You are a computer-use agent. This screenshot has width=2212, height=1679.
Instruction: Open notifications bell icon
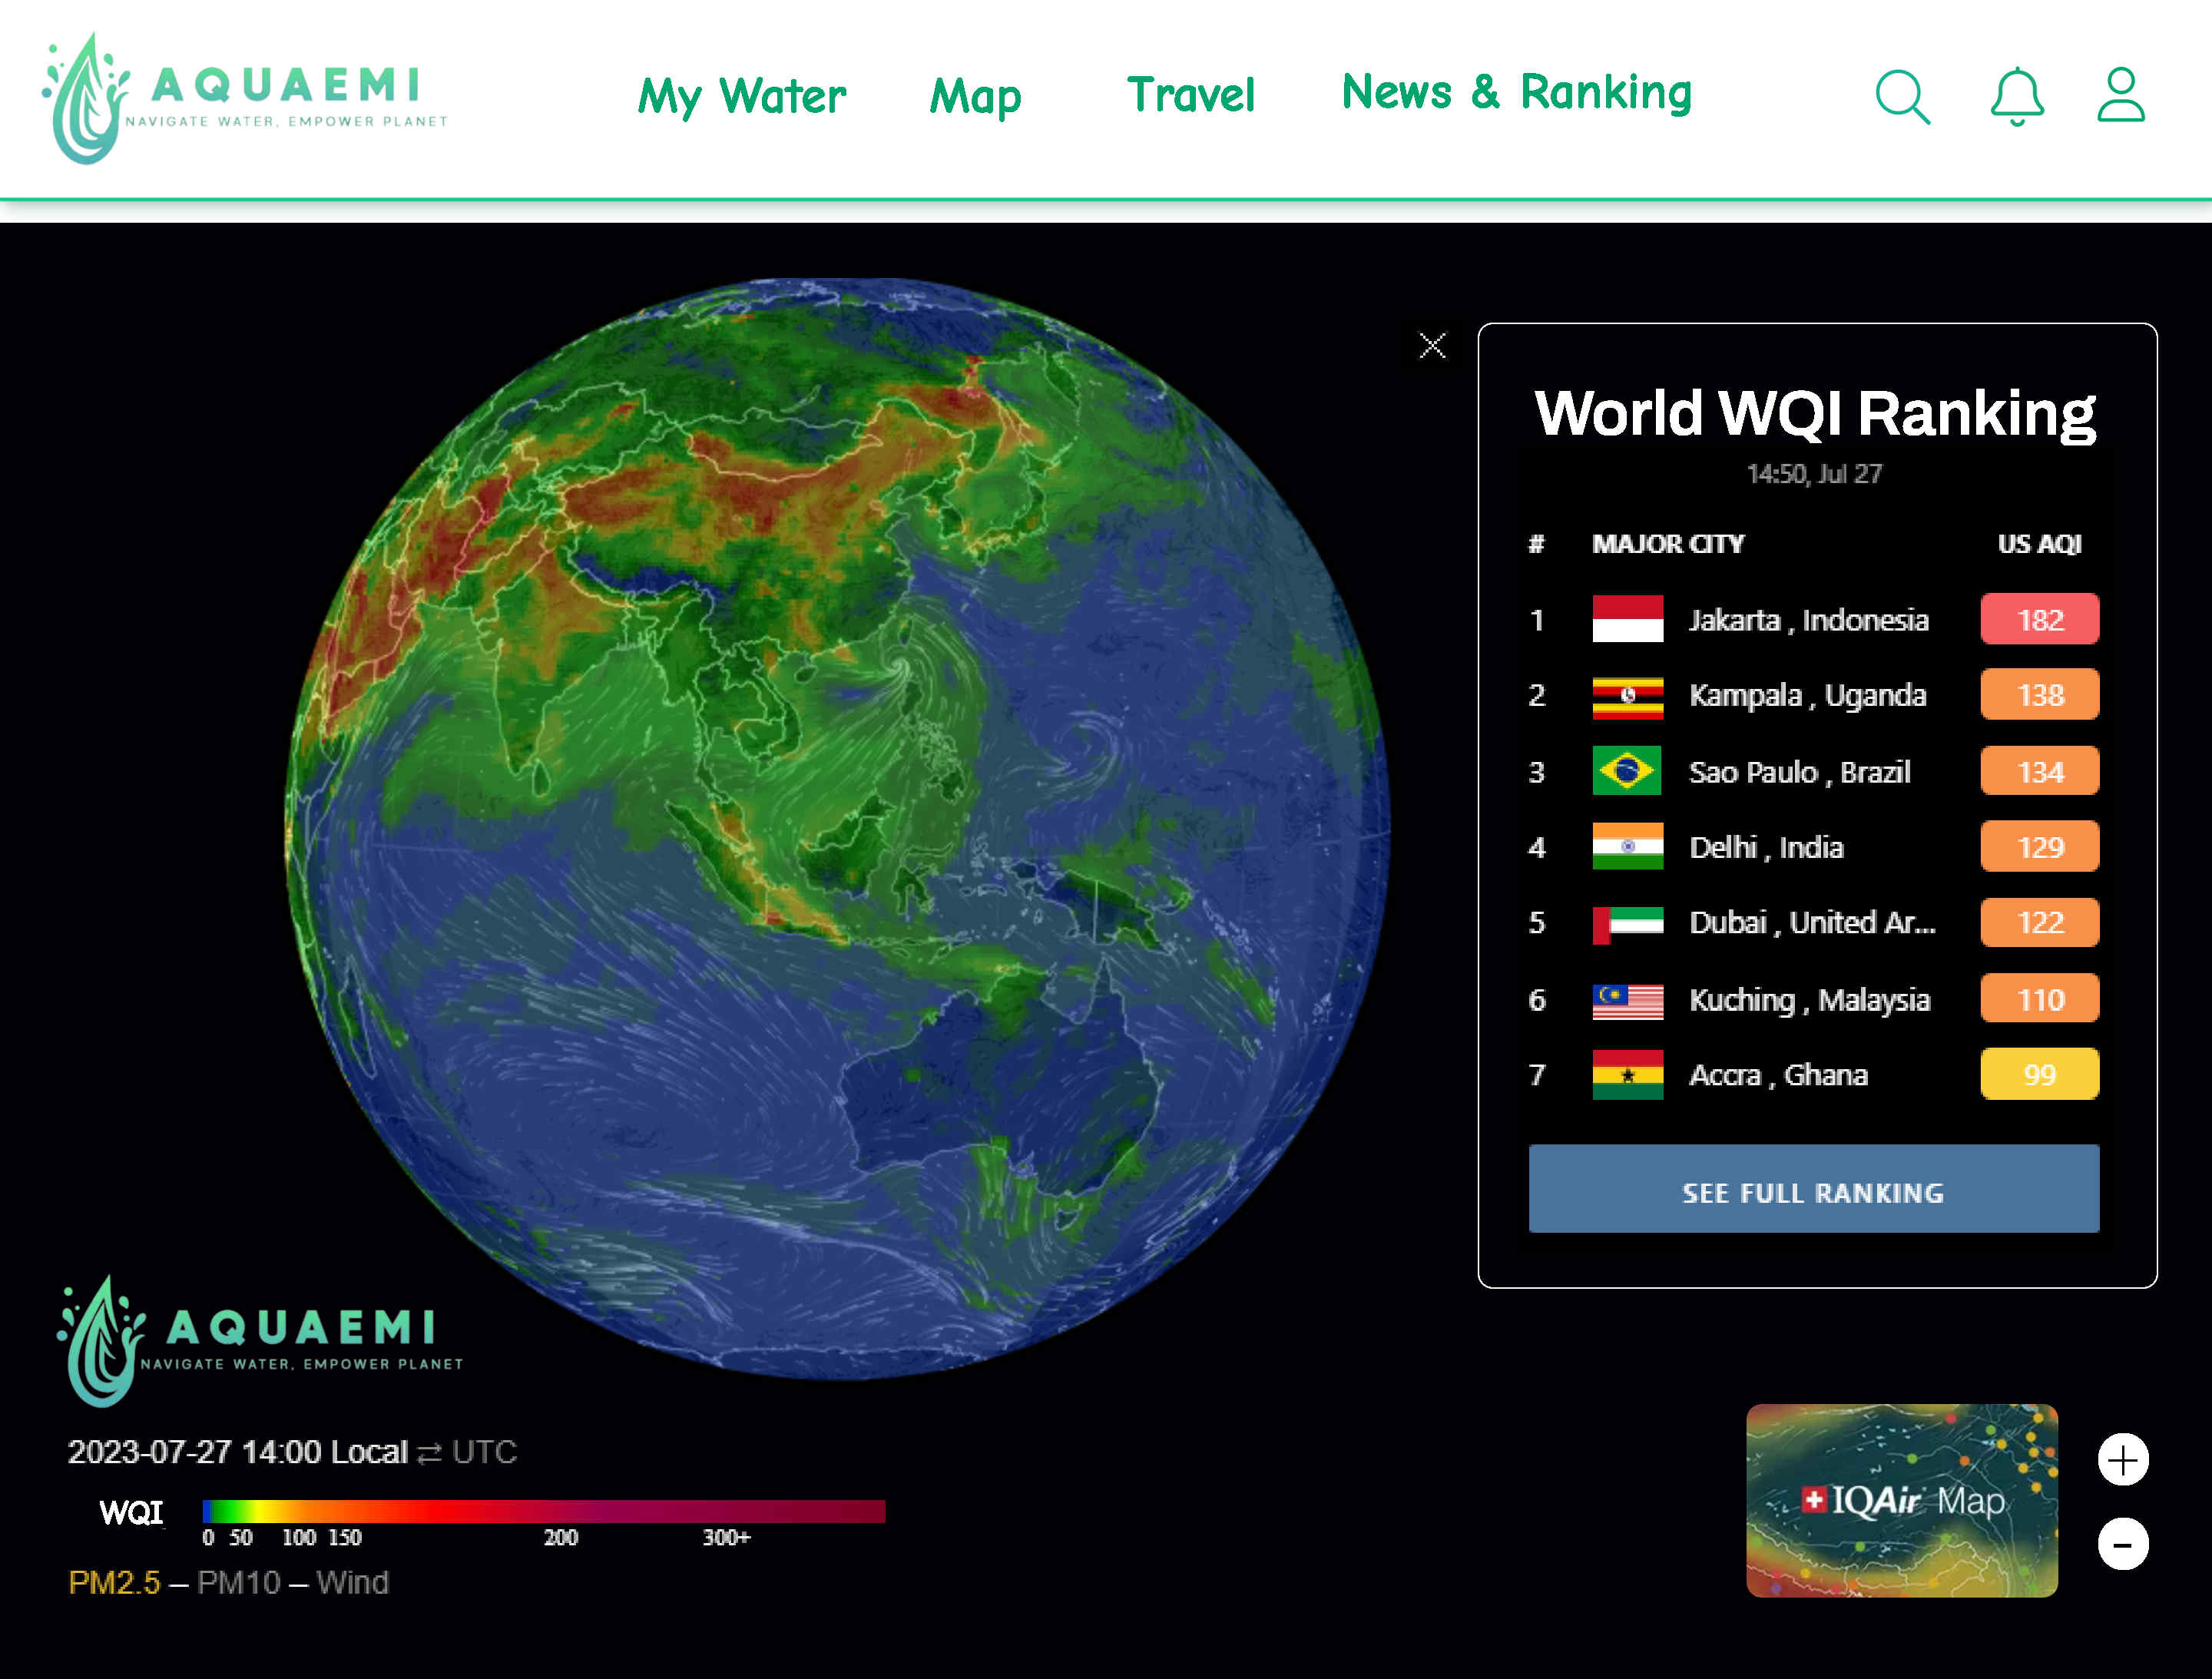[2016, 96]
